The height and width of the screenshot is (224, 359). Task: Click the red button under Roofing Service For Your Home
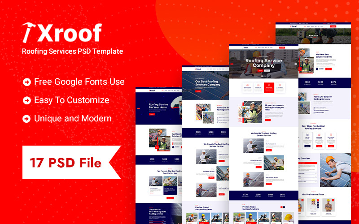[152, 114]
